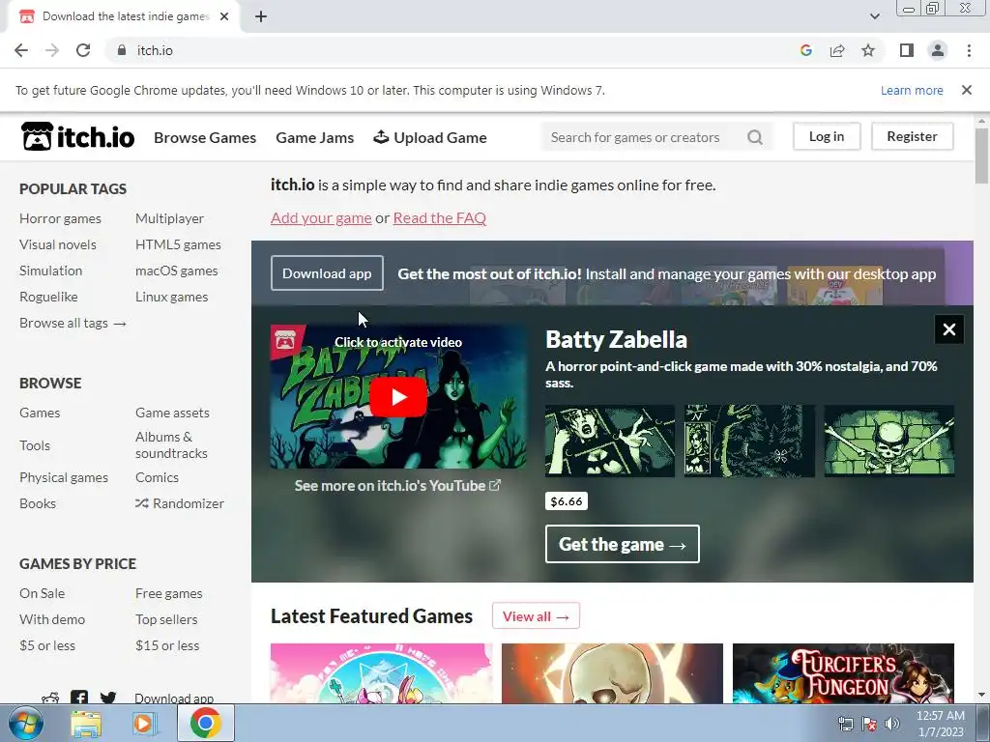Open media player from taskbar

145,723
